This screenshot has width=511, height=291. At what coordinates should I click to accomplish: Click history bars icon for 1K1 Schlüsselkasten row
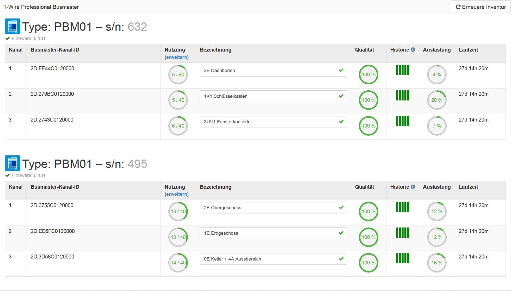click(x=403, y=95)
